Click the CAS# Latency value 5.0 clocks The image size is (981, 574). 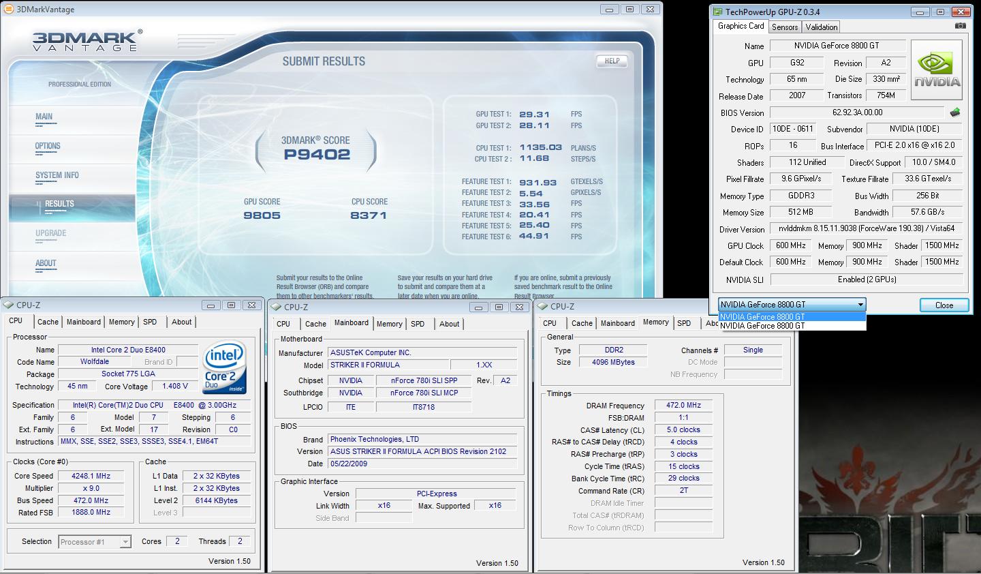coord(683,429)
